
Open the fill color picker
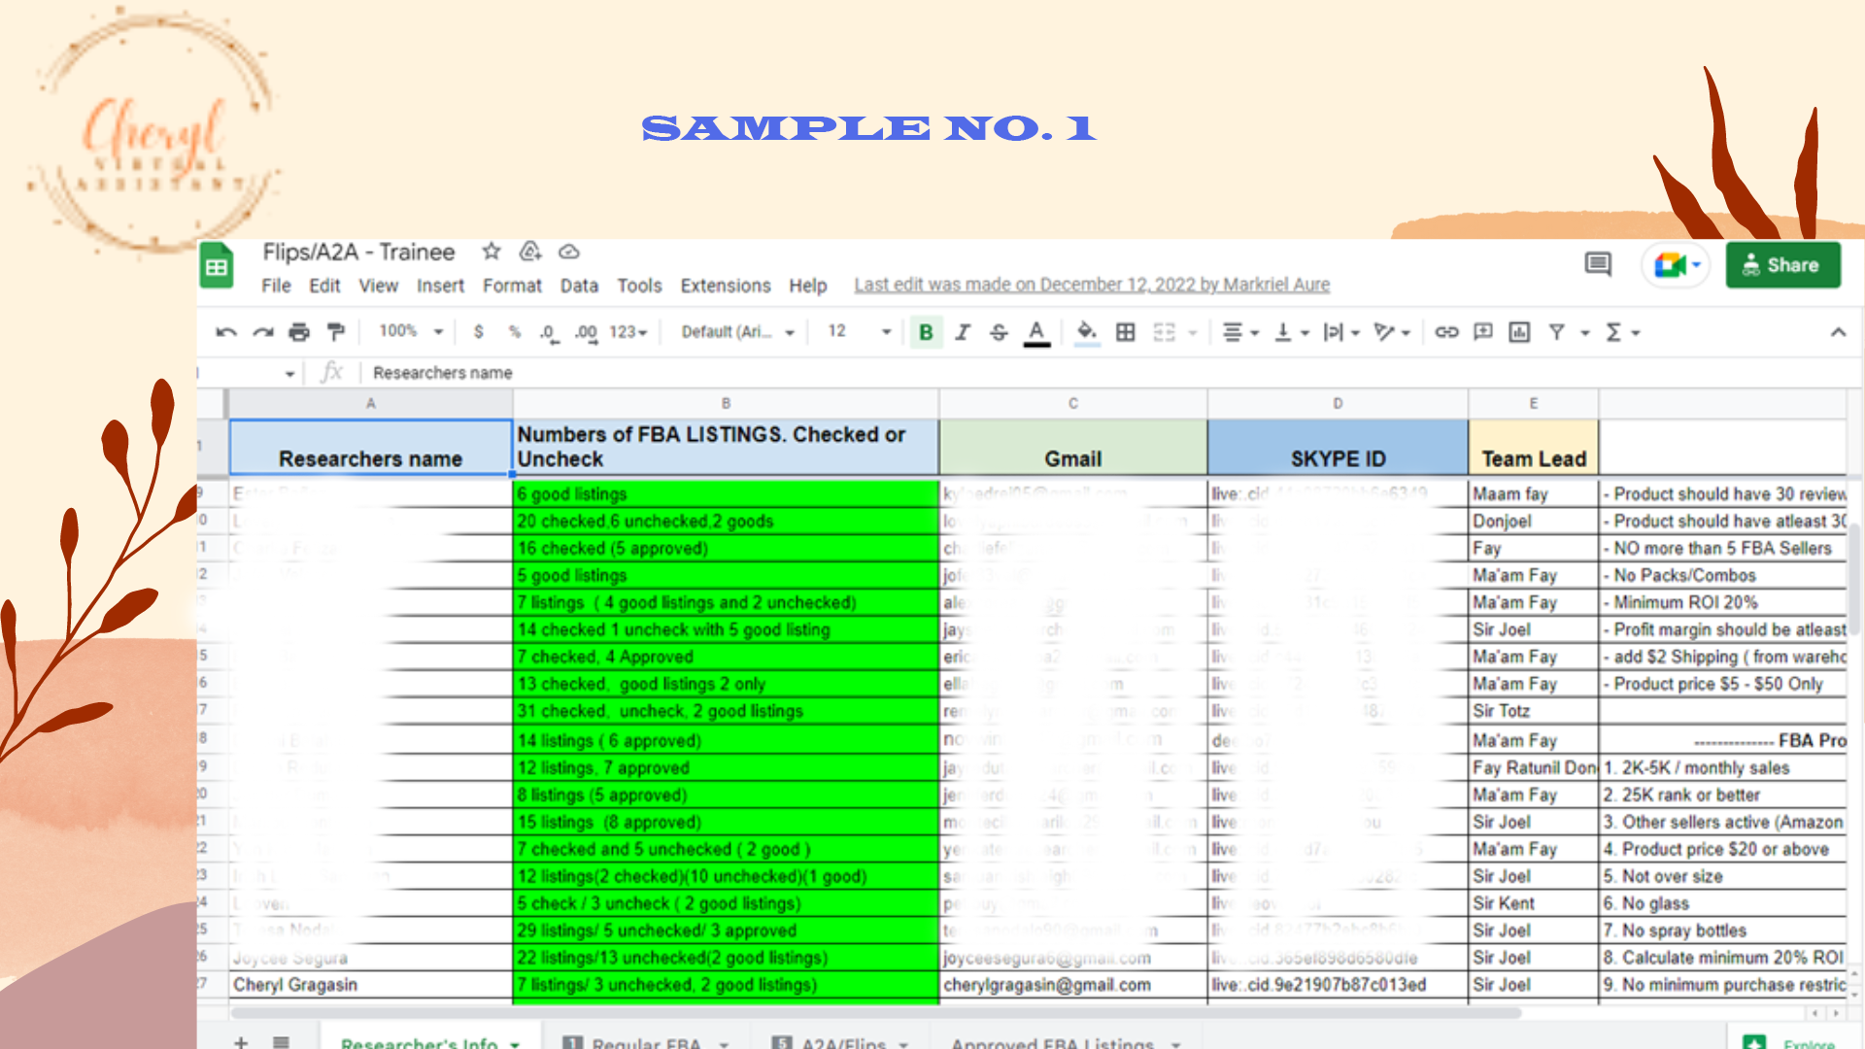coord(1087,332)
